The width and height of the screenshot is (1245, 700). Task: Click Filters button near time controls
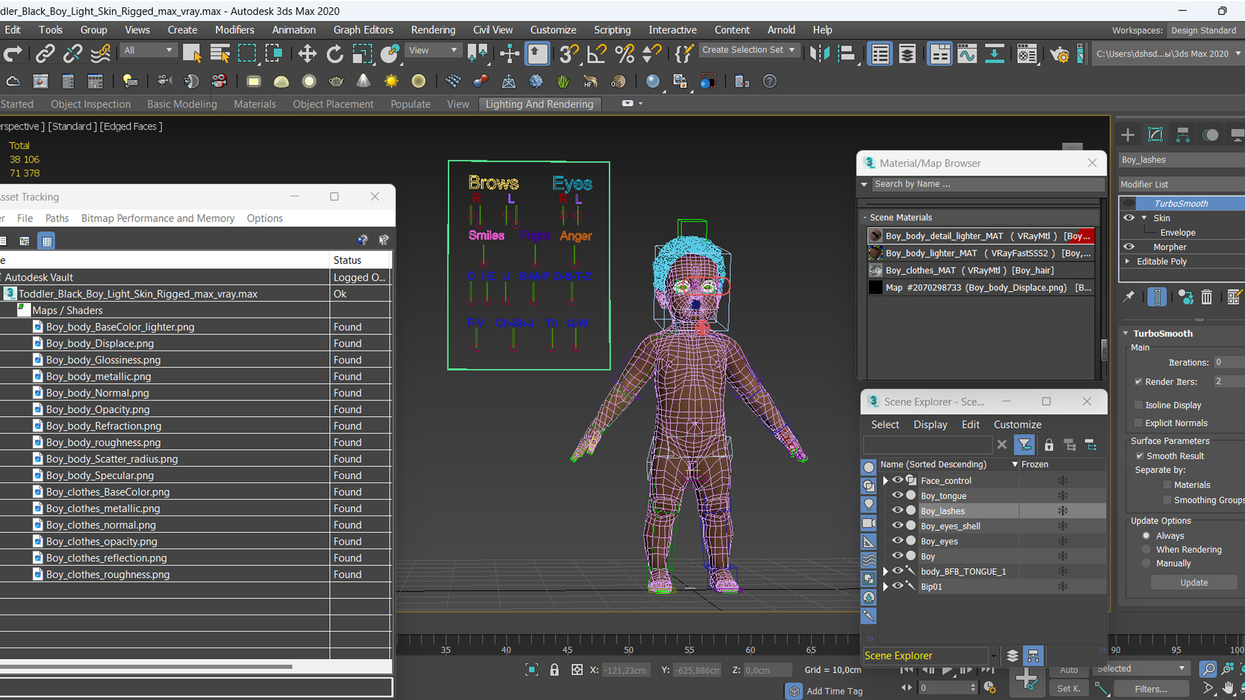coord(1151,689)
